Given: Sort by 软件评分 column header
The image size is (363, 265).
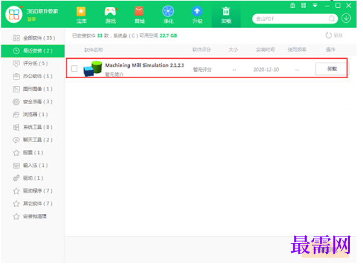Looking at the screenshot, I should pos(202,50).
